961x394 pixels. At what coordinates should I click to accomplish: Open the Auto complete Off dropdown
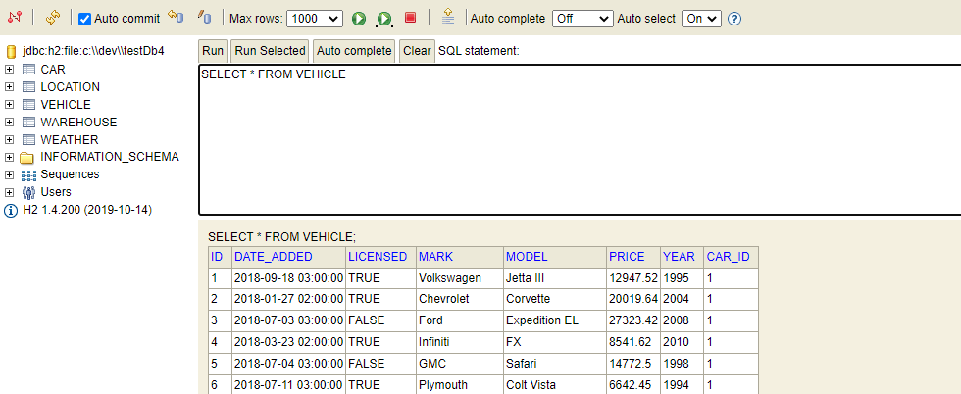coord(582,19)
